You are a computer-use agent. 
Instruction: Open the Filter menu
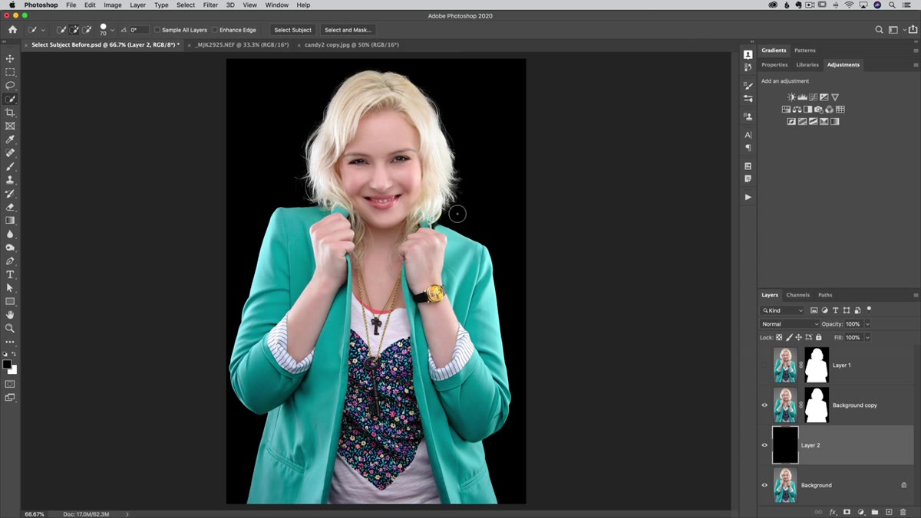[210, 5]
